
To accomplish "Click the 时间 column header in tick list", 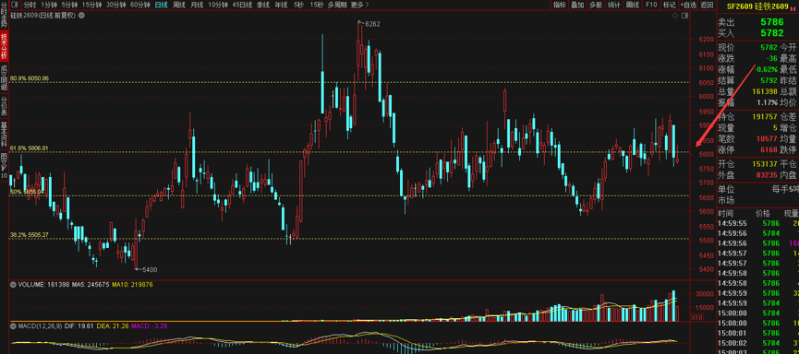I will (x=726, y=214).
